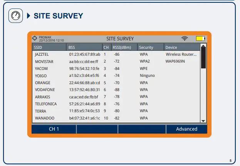Click the empty third softkey button
This screenshot has height=166, width=240.
[142, 129]
